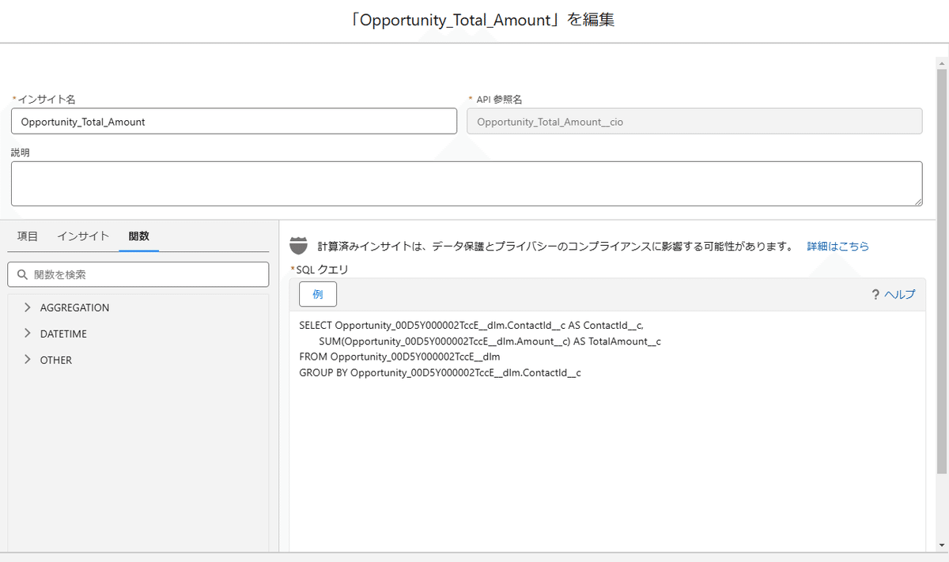949x562 pixels.
Task: Click the resize grip of the 説明 textarea
Action: (x=917, y=202)
